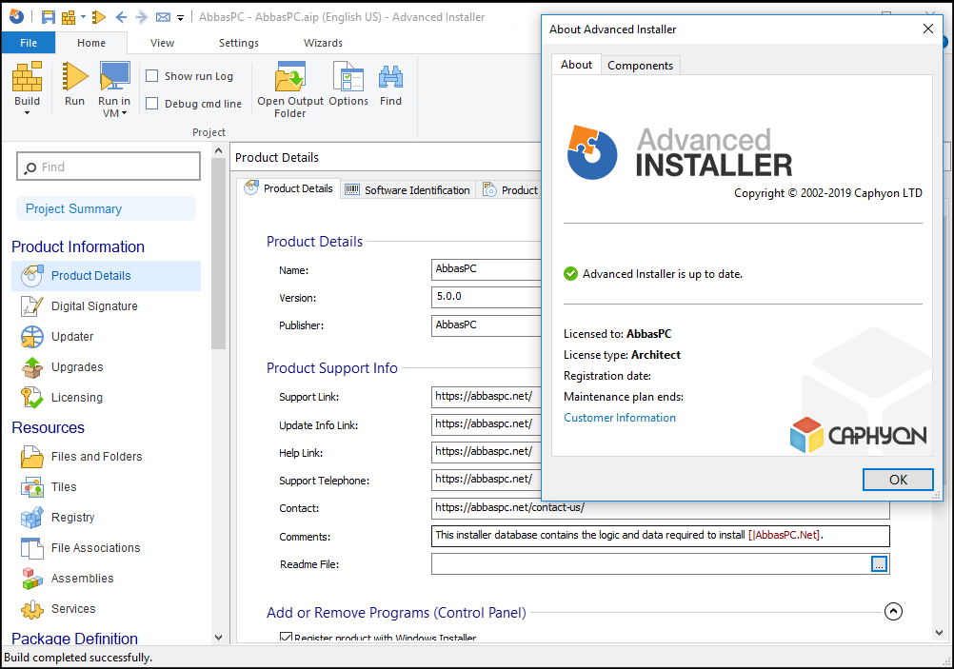Click the large Run ribbon button
The width and height of the screenshot is (954, 669).
pos(75,85)
